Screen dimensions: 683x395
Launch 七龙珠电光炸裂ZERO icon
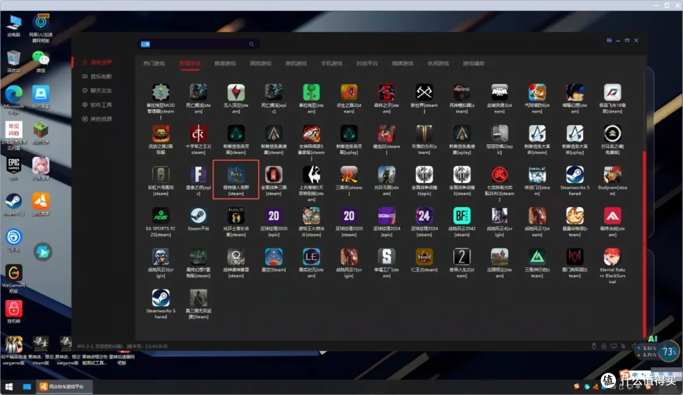click(499, 174)
